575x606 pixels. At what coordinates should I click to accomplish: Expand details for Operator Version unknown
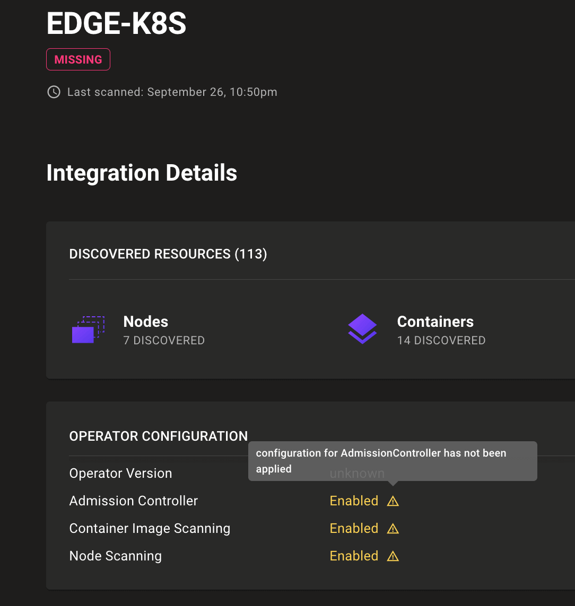tap(357, 473)
